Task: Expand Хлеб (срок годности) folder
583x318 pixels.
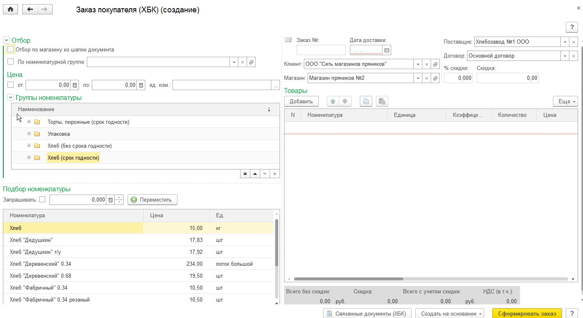Action: pos(29,158)
